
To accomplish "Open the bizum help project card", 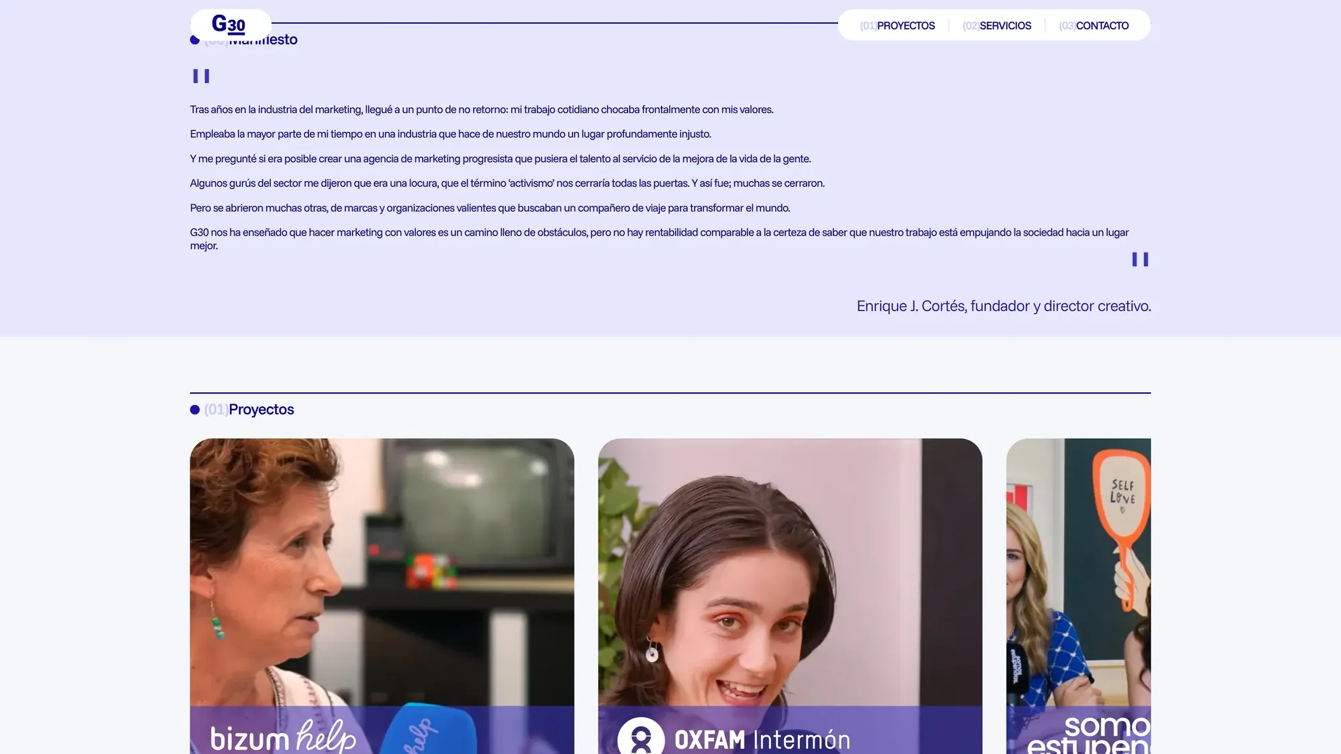I will tap(382, 596).
